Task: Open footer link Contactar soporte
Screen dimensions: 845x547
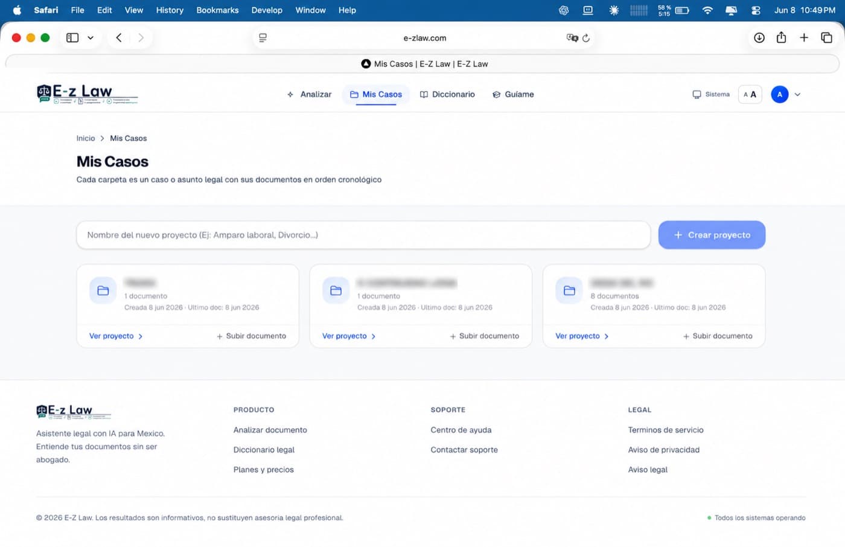Action: point(464,450)
